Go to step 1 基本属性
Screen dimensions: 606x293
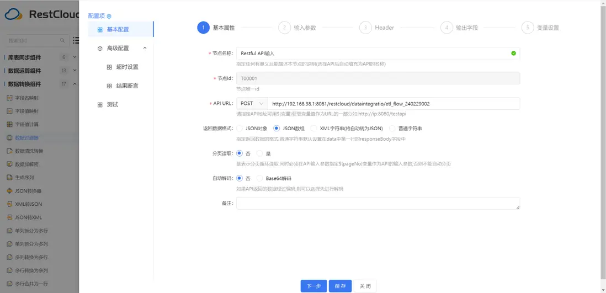click(x=216, y=28)
